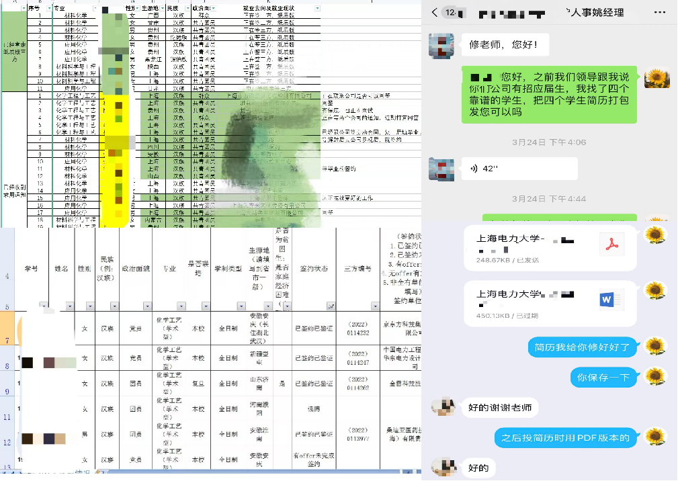Image resolution: width=678 pixels, height=481 pixels.
Task: Open the 学制类型 filter dropdown
Action: point(241,306)
